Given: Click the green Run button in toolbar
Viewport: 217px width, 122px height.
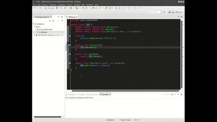Looking at the screenshot, I should click(x=71, y=8).
